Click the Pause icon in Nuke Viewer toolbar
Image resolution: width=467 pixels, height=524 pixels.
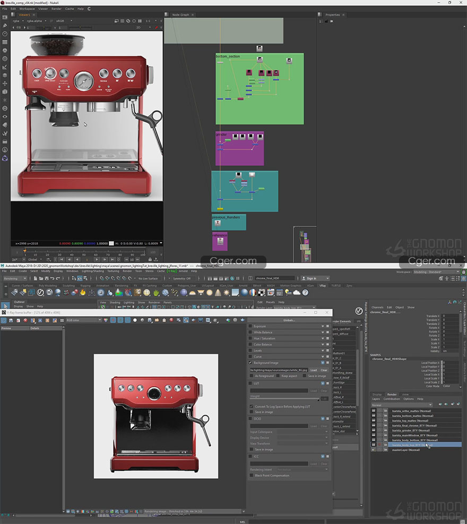(x=140, y=21)
